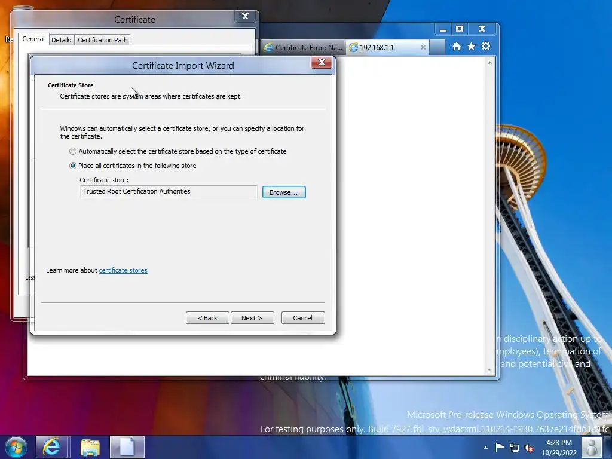Screen dimensions: 612x459
Task: Minimize the Internet Explorer window
Action: coord(443,29)
